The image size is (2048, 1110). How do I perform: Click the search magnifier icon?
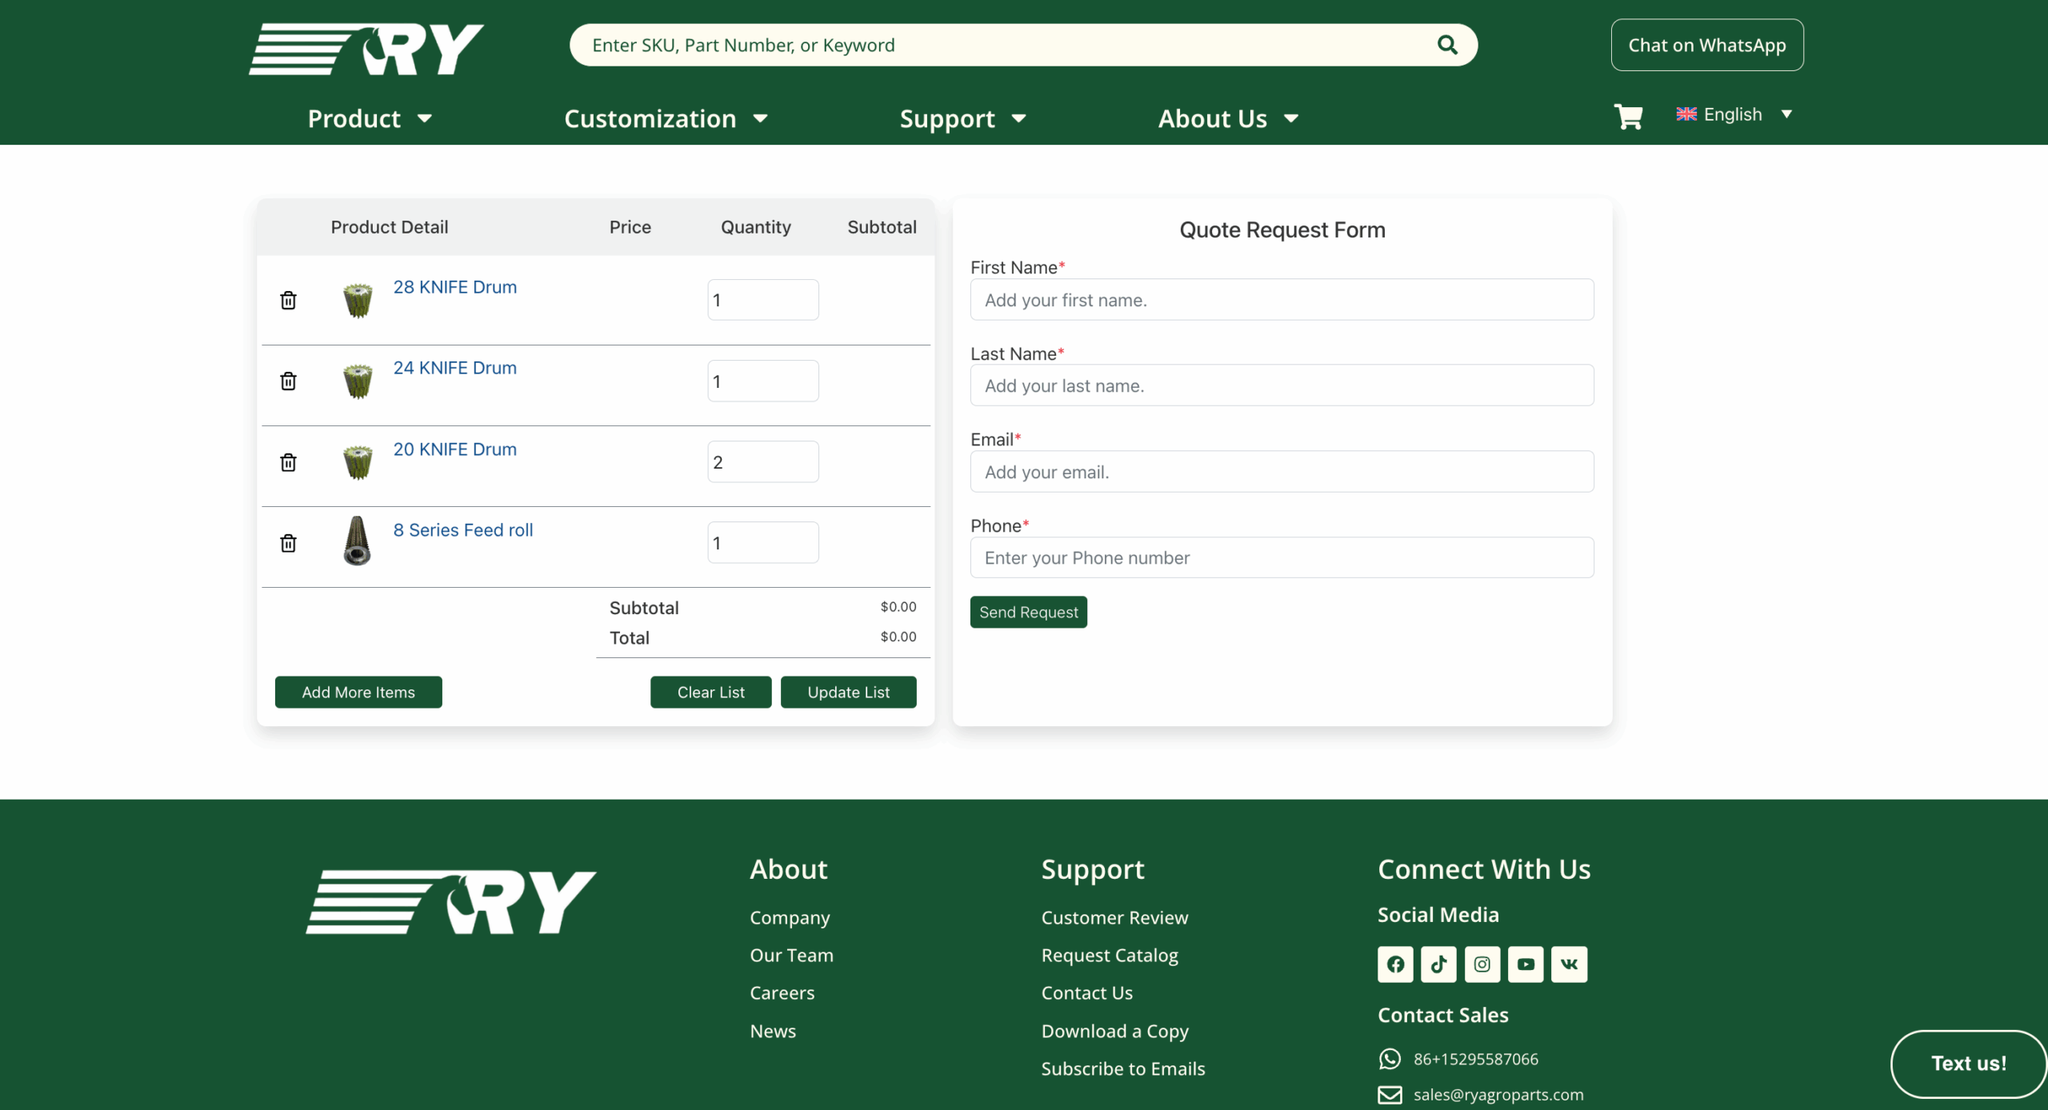pos(1446,45)
